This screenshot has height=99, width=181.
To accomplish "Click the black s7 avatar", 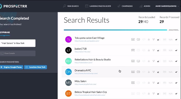I will [x=68, y=50].
